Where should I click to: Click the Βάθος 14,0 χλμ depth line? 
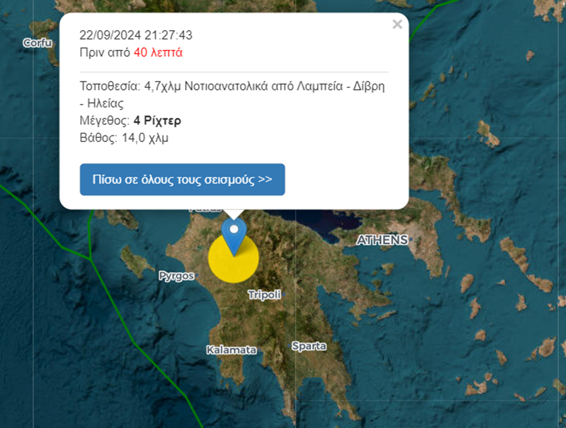[124, 138]
